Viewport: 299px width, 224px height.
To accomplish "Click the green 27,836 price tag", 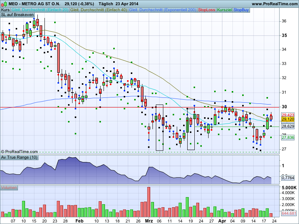I will (x=288, y=138).
